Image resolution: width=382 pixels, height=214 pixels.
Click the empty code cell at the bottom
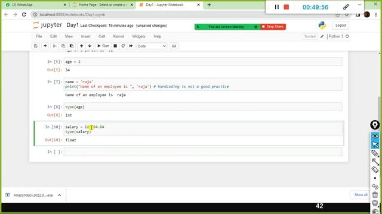(x=203, y=152)
